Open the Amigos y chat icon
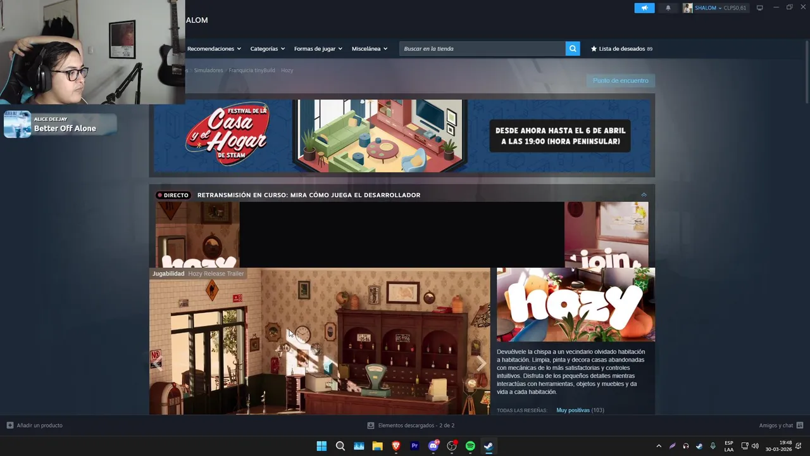This screenshot has width=810, height=456. (800, 426)
